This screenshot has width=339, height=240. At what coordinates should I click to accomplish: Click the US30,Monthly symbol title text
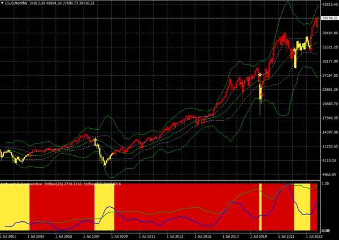[16, 3]
